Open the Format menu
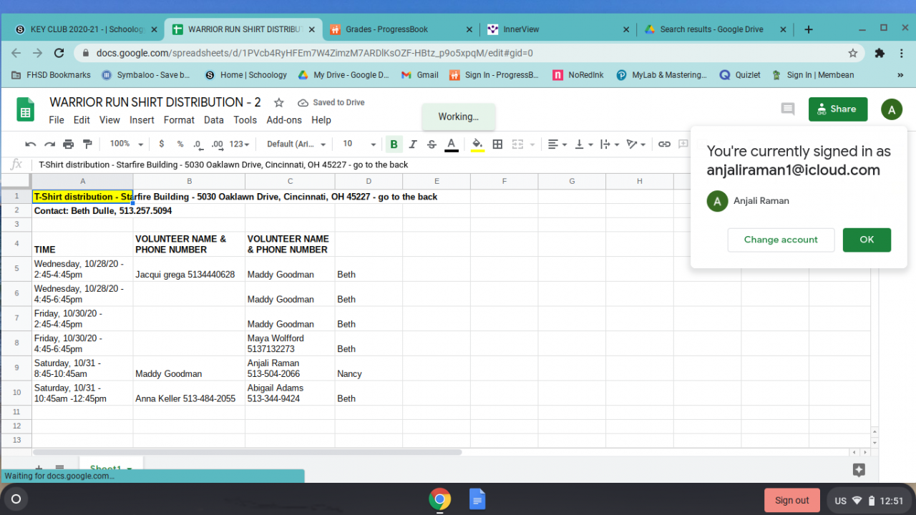 [179, 120]
